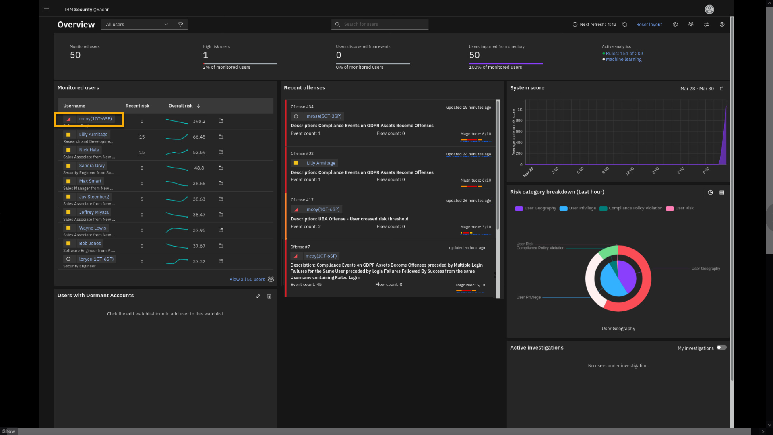Open the hamburger navigation menu
This screenshot has height=435, width=773.
coord(47,9)
